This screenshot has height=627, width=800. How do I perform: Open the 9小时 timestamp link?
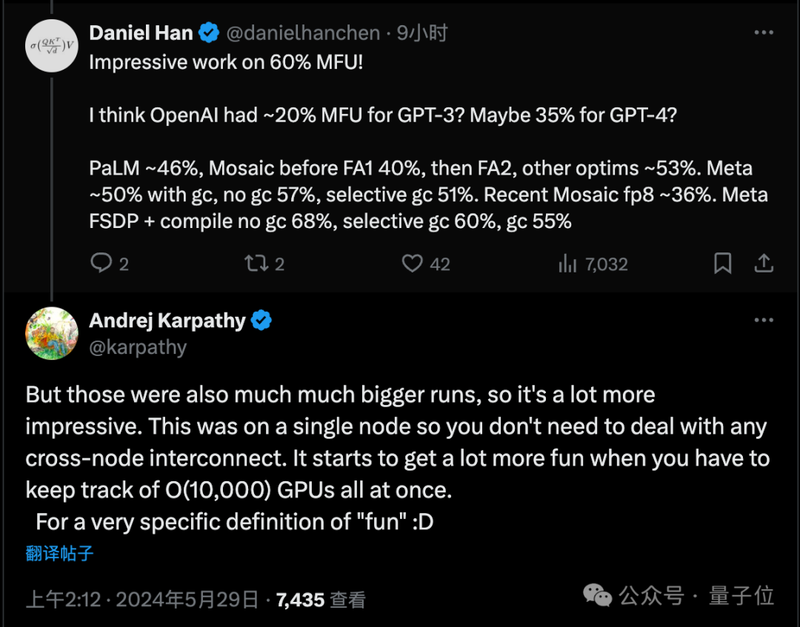tap(422, 33)
